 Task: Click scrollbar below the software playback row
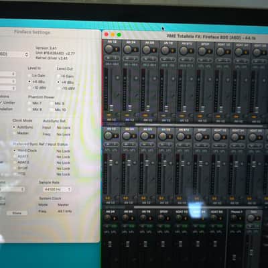pos(196,207)
